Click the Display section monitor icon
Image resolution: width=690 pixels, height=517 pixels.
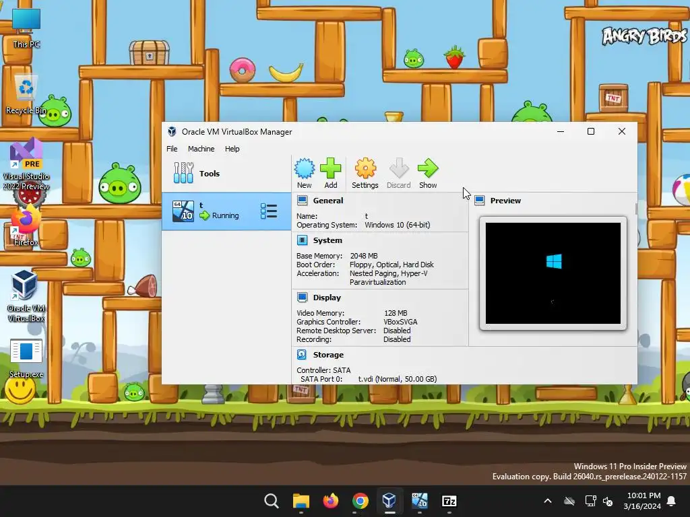(303, 297)
